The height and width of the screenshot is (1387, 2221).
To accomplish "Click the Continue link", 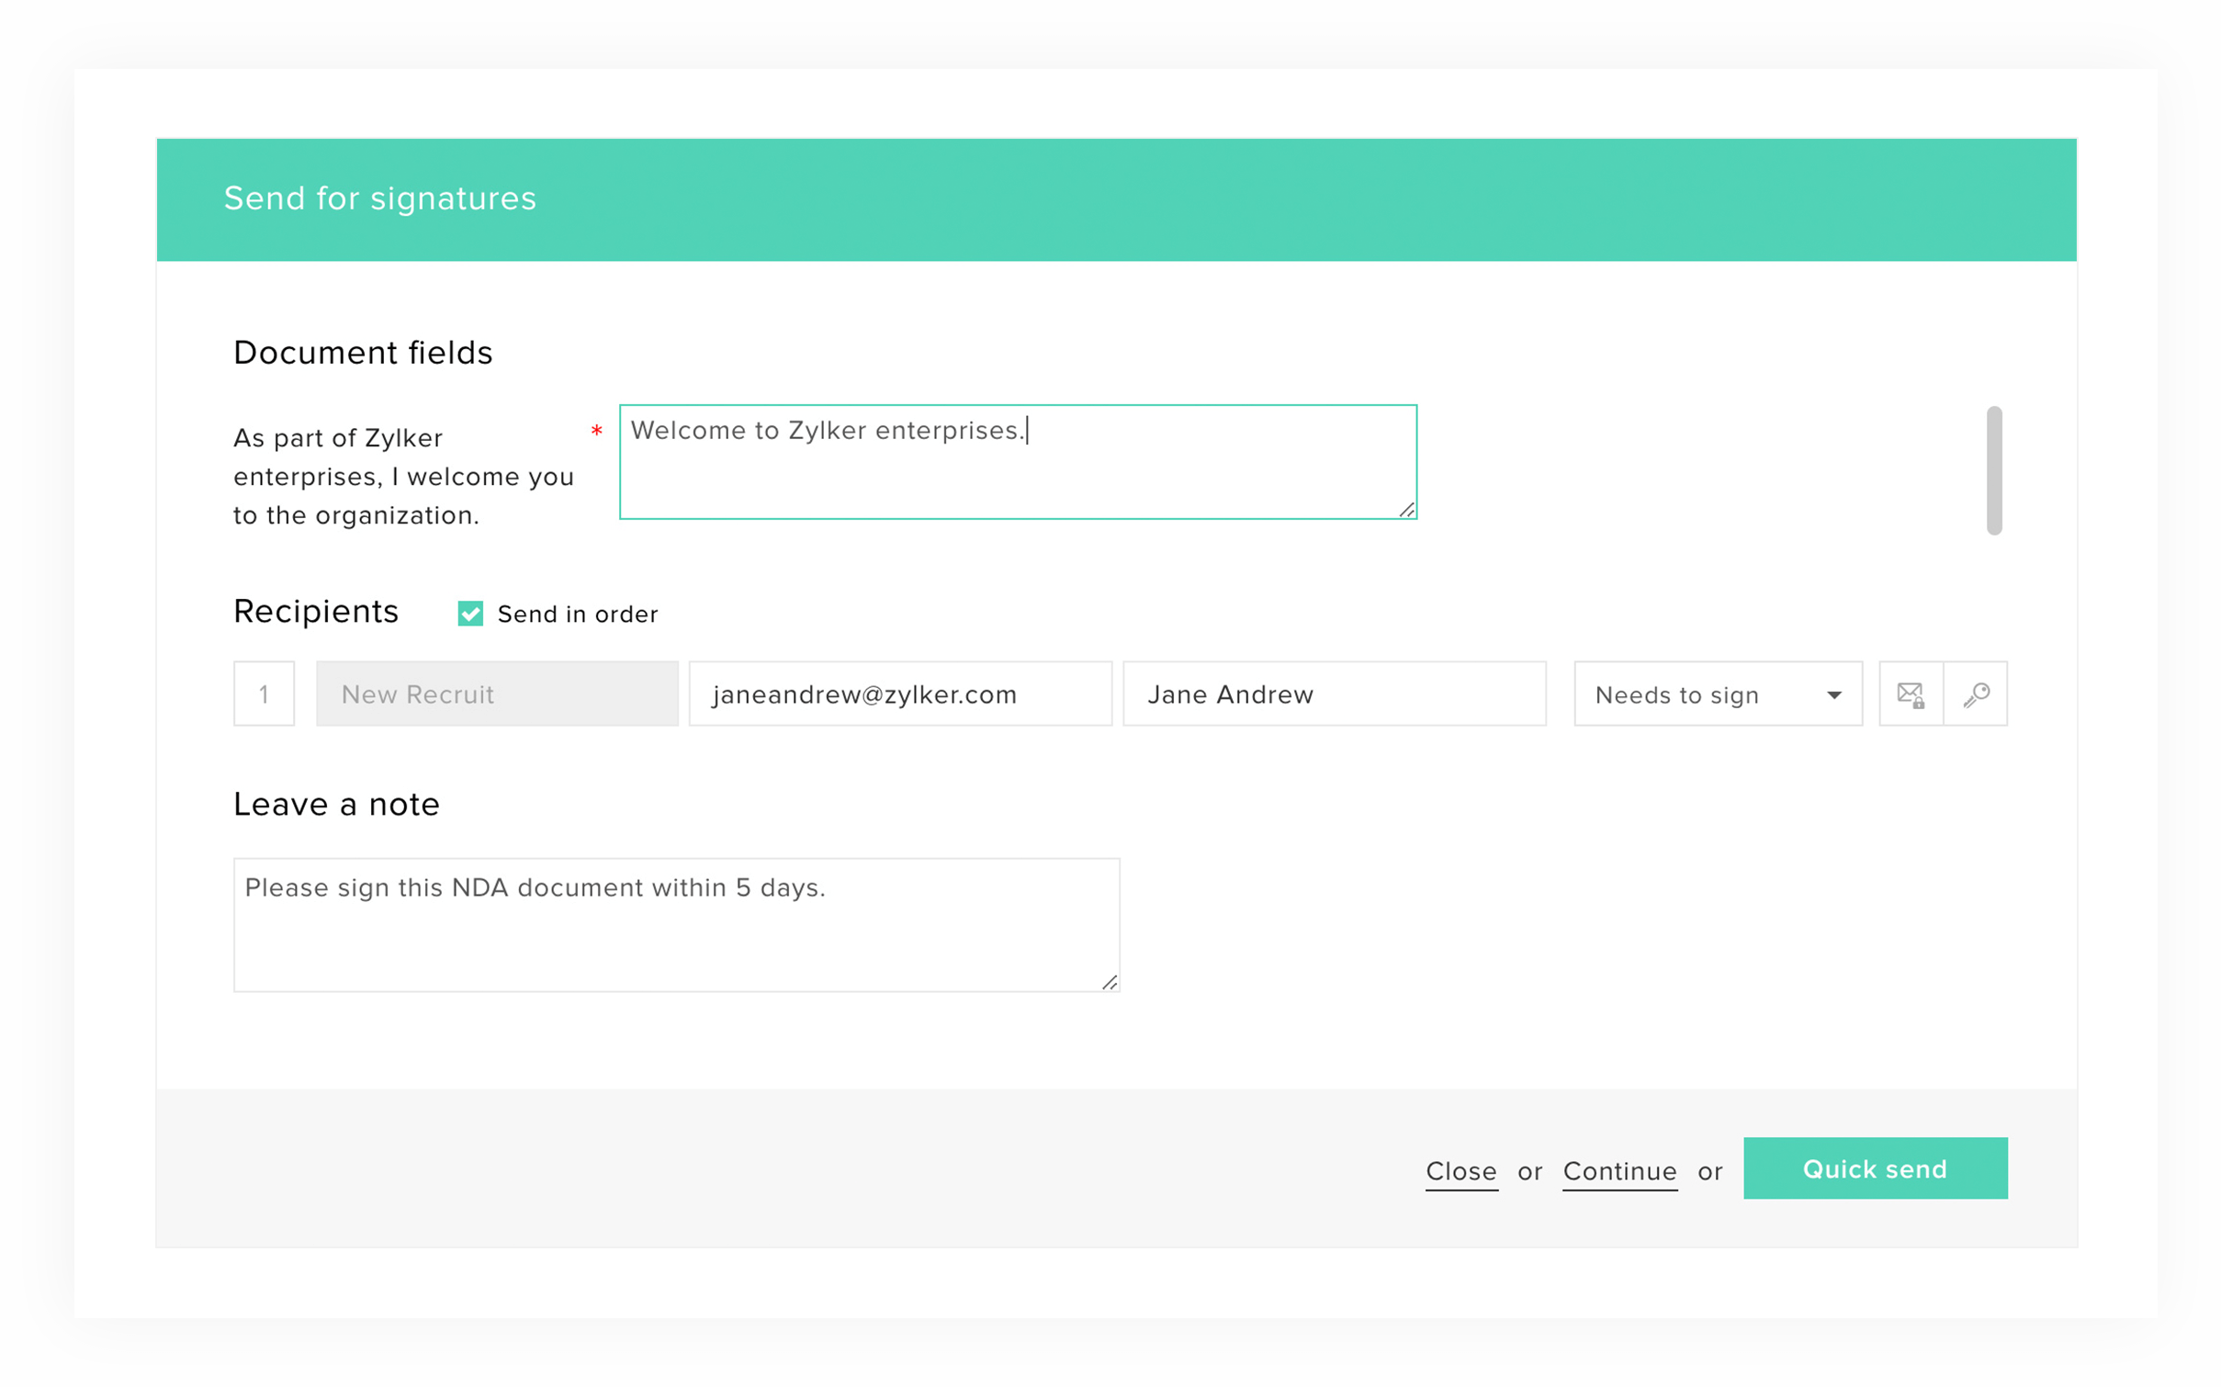I will click(x=1619, y=1170).
